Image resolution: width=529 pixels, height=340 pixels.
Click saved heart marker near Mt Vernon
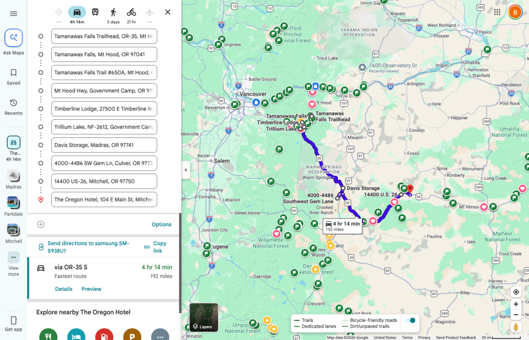click(484, 207)
